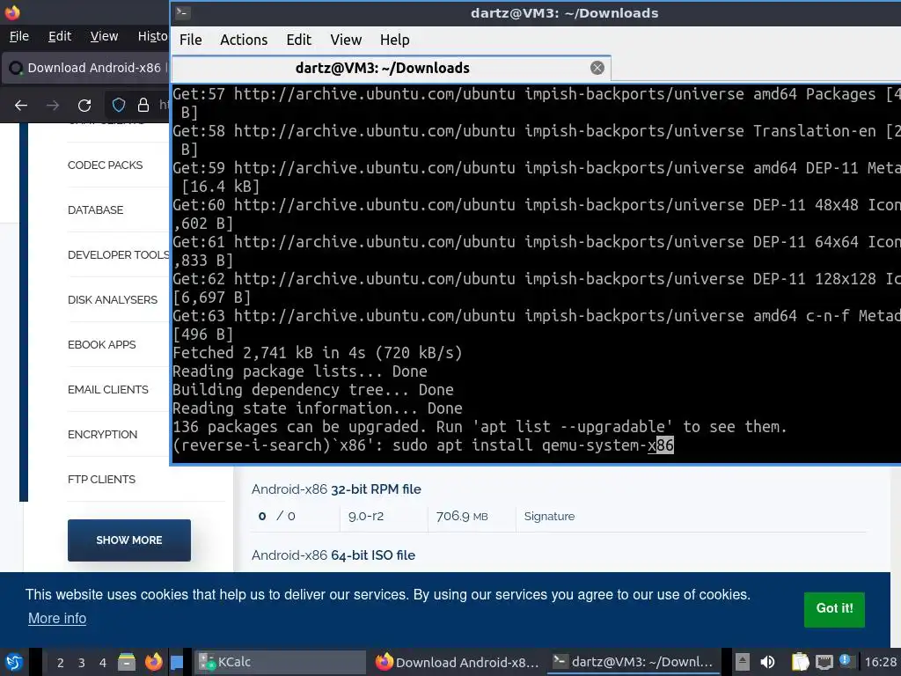Click the Firefox logo in title bar
Screen dimensions: 901x676
(x=12, y=11)
